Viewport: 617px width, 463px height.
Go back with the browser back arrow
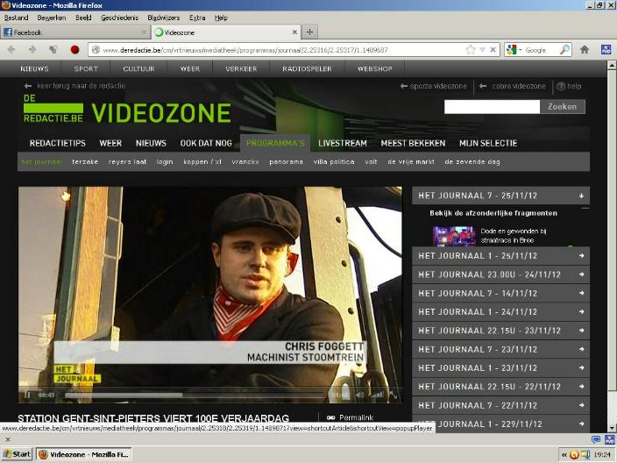(x=11, y=50)
